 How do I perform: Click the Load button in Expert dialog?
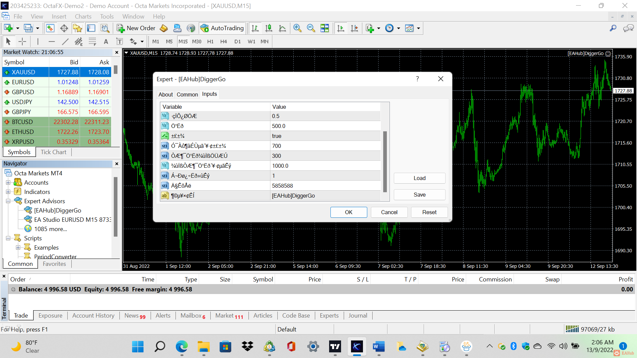[419, 178]
